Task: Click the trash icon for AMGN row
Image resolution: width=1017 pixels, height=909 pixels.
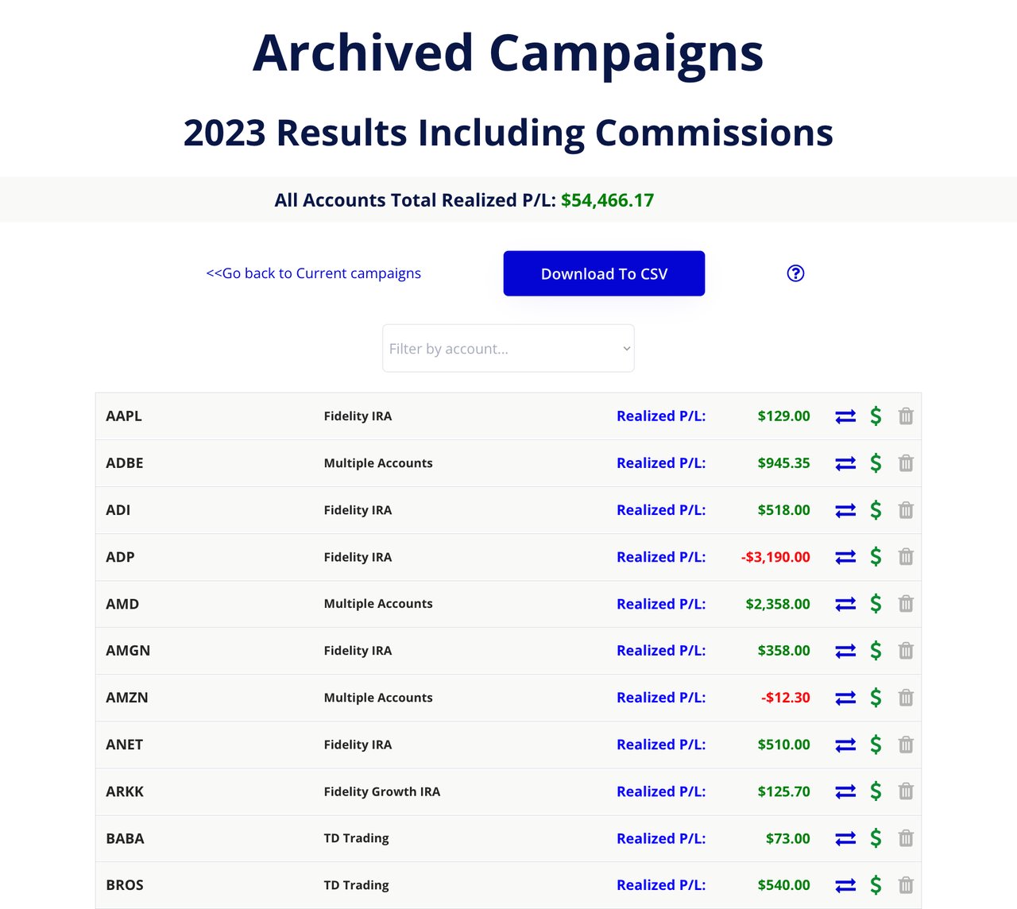Action: (x=906, y=651)
